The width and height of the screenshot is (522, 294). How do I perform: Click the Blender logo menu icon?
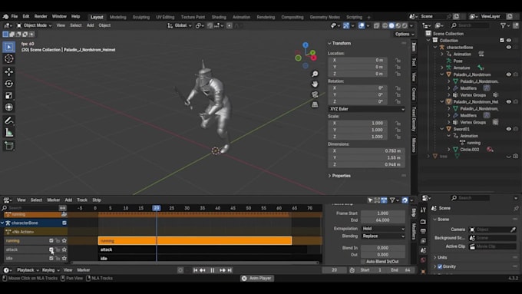coord(5,16)
